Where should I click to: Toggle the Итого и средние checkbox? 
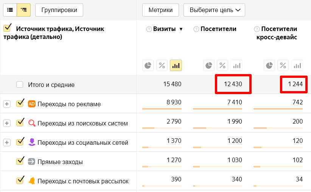point(20,85)
